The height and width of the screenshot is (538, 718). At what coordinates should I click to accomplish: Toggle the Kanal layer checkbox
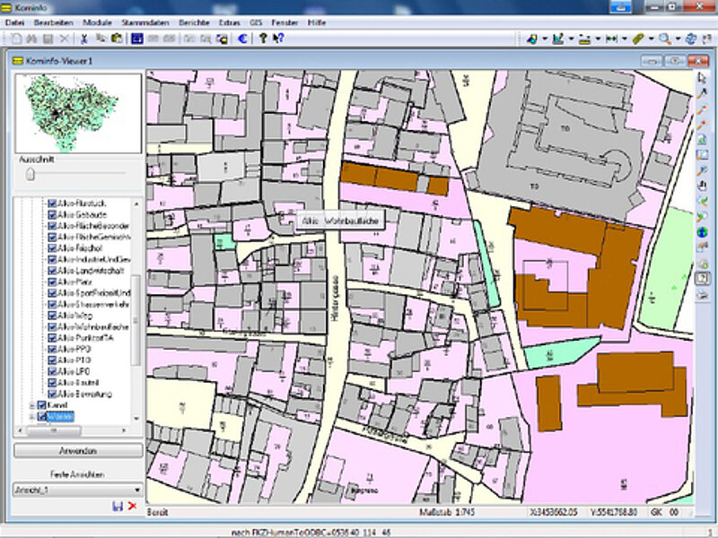pyautogui.click(x=41, y=405)
